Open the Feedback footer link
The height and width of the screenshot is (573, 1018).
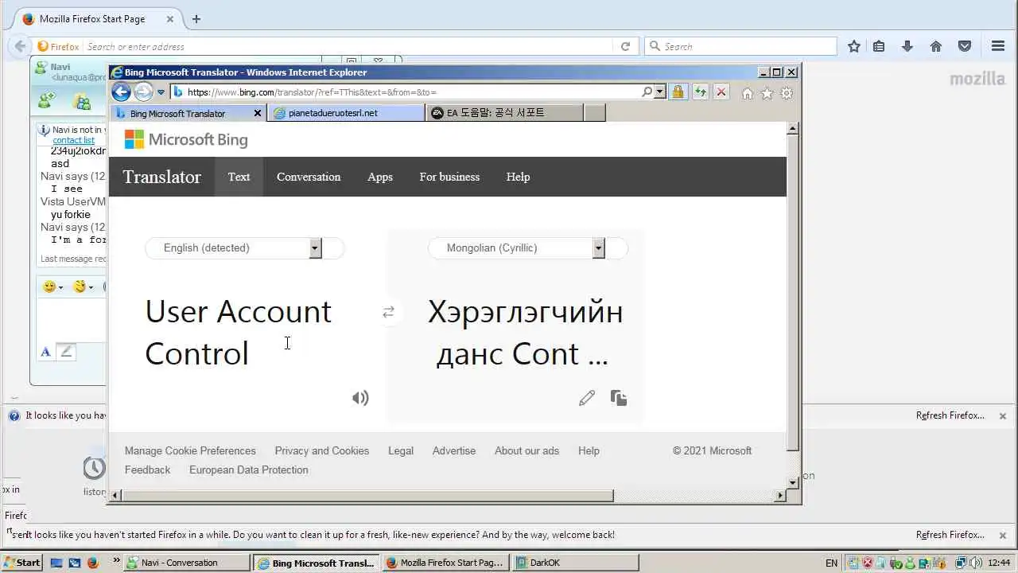click(147, 470)
